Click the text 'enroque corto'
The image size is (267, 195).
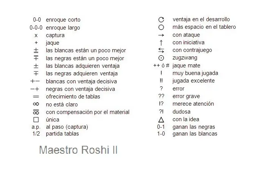63,20
